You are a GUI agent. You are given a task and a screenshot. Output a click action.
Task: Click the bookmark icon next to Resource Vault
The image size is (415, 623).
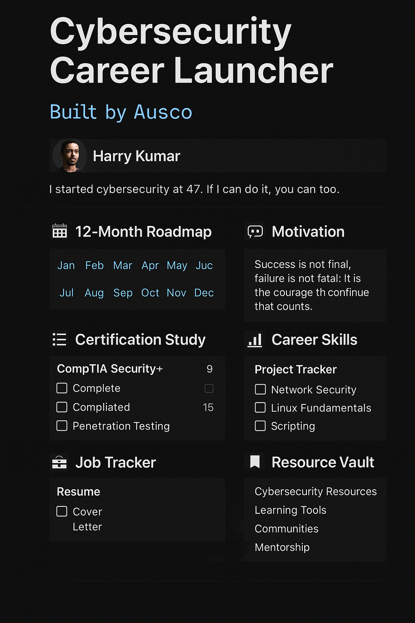(255, 461)
